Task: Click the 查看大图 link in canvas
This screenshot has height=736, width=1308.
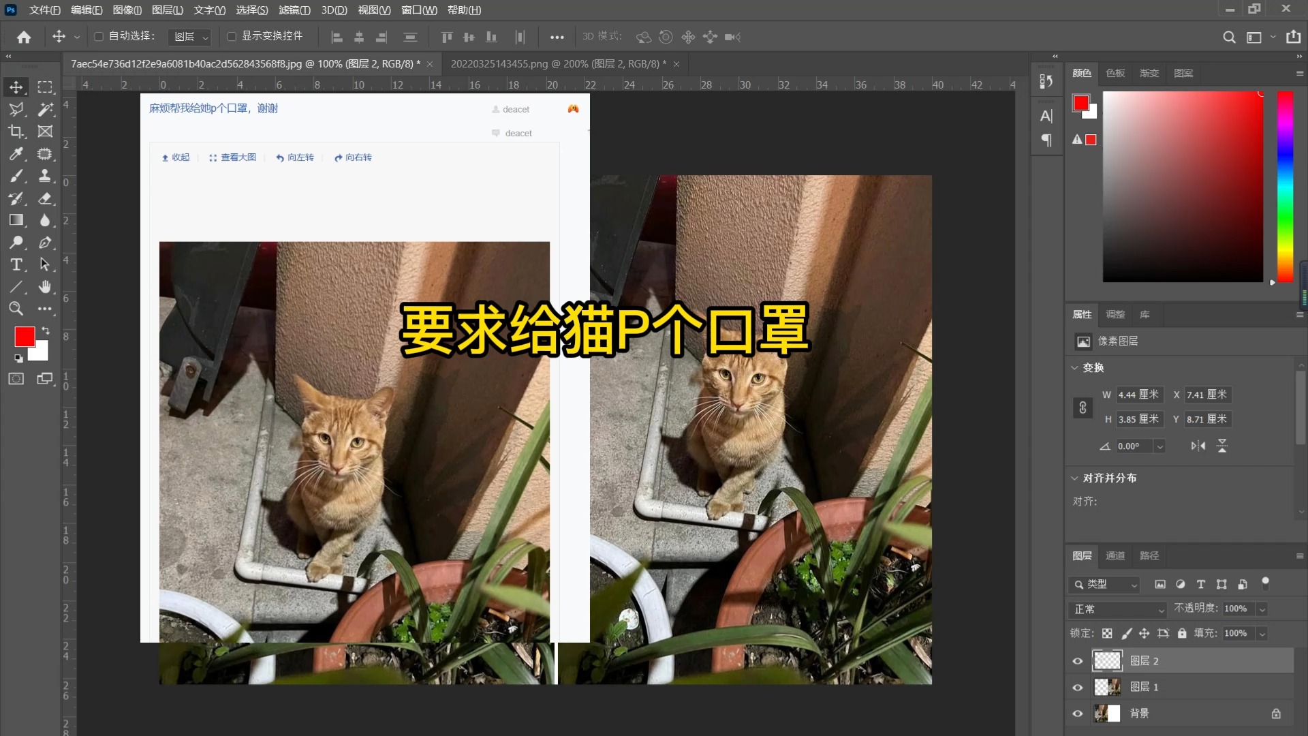Action: (233, 157)
